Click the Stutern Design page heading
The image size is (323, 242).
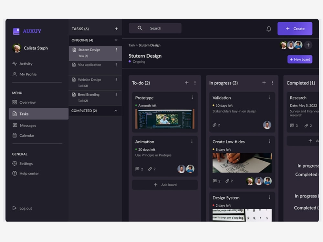145,56
